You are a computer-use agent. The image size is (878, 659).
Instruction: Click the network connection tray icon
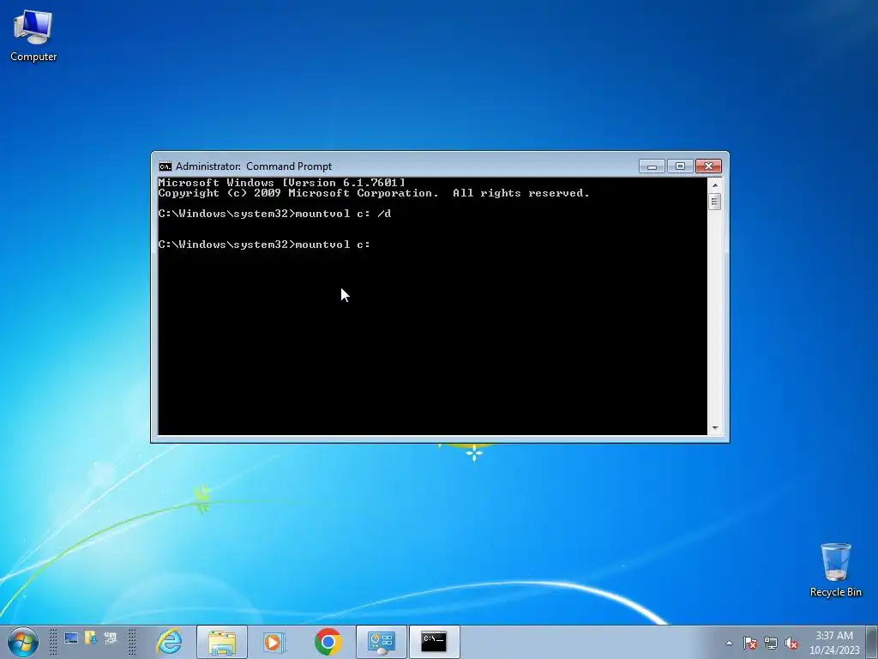coord(771,644)
